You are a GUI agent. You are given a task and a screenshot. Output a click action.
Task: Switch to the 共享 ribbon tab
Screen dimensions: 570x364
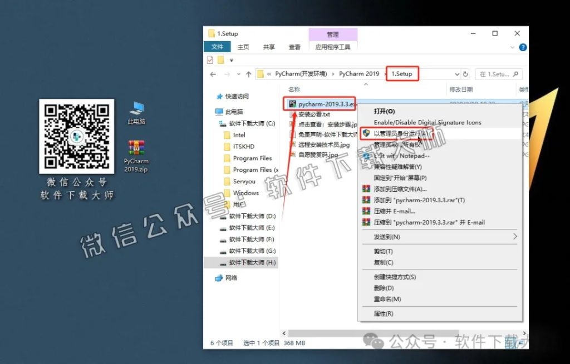(268, 47)
